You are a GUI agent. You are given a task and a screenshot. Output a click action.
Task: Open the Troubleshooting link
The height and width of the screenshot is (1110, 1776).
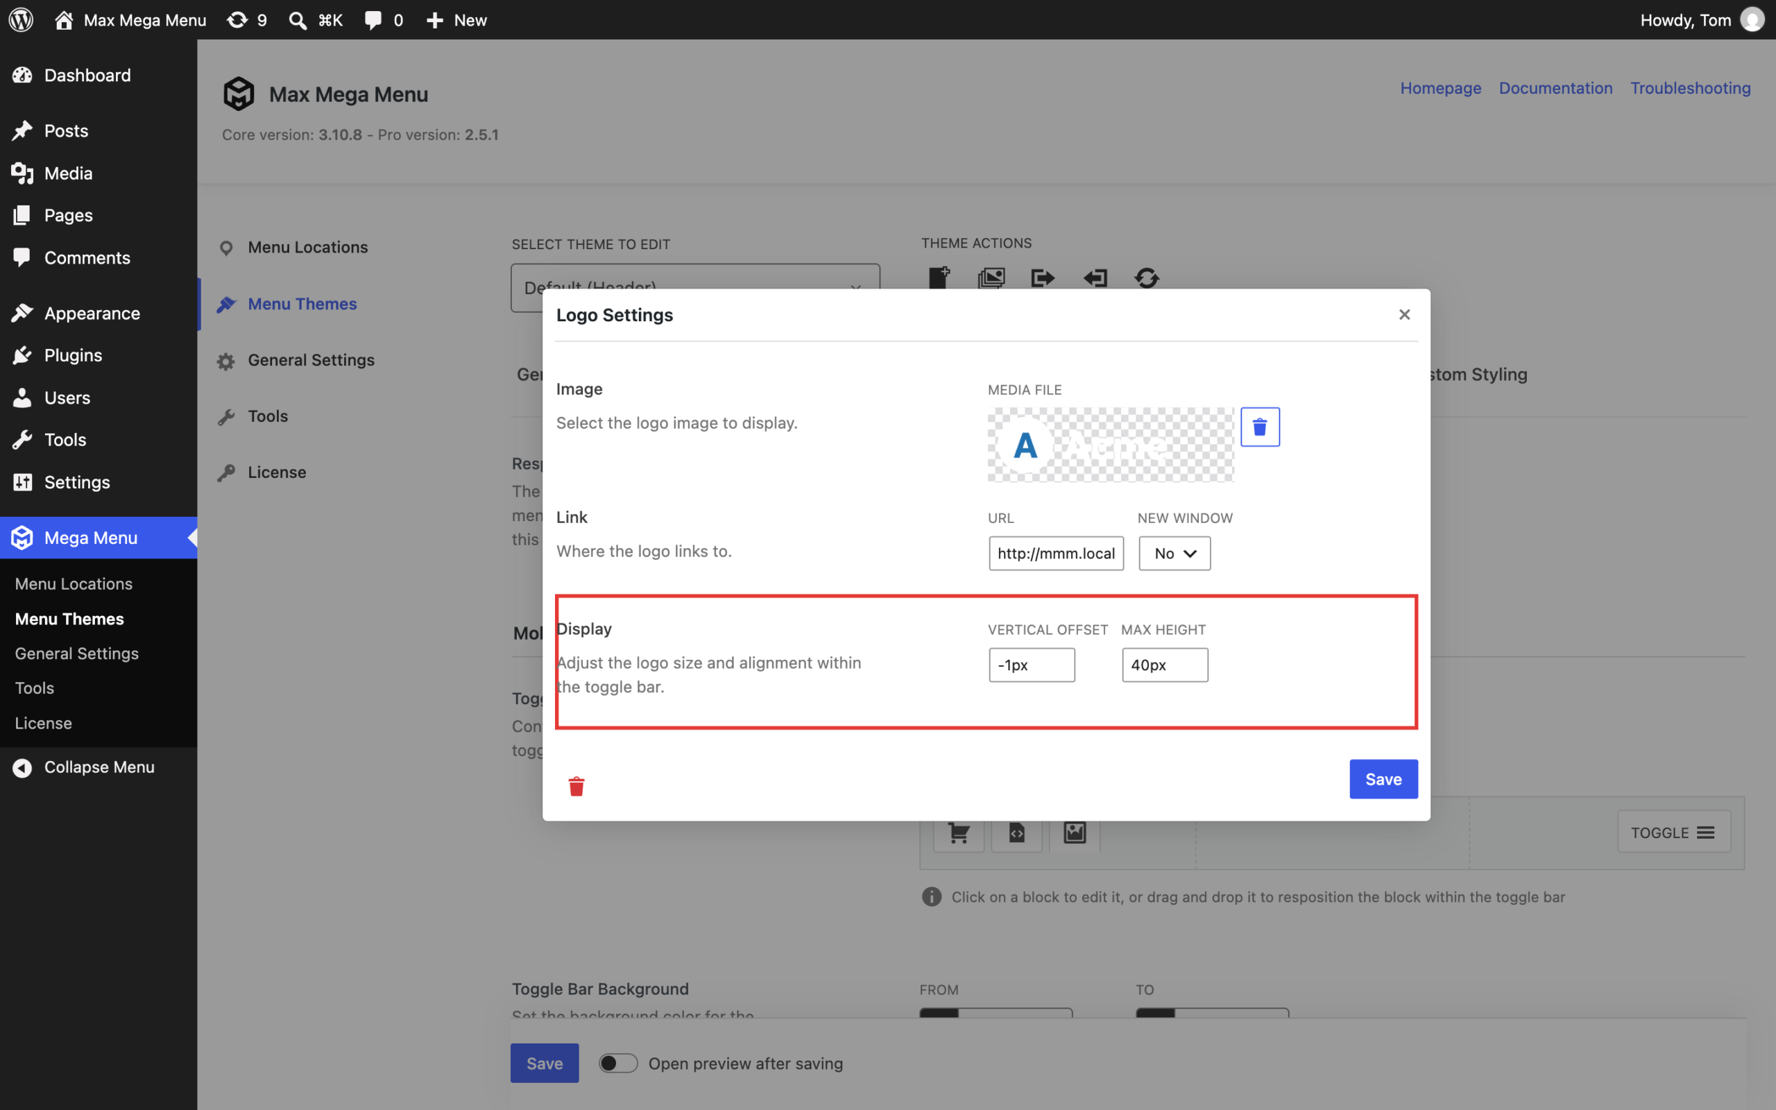(1690, 88)
